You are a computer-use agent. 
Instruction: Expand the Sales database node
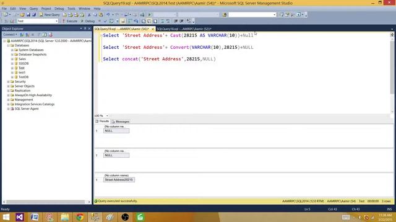coord(12,59)
